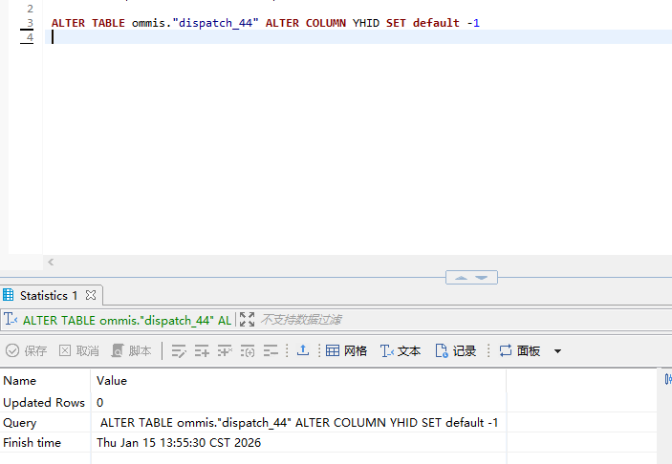Click the expand filter panel icon
Screen dimensions: 672x464
[248, 320]
